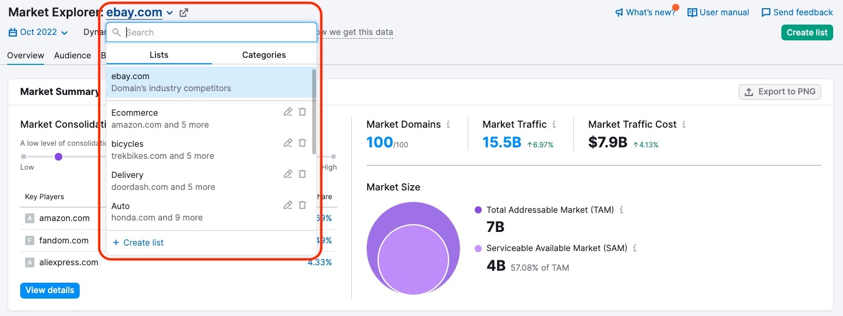This screenshot has height=316, width=843.
Task: Select the bicycles list entry
Action: [209, 150]
